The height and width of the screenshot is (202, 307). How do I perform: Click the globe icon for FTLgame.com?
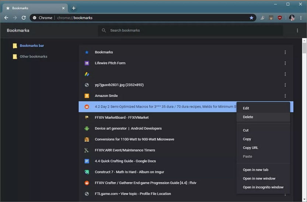click(x=87, y=194)
